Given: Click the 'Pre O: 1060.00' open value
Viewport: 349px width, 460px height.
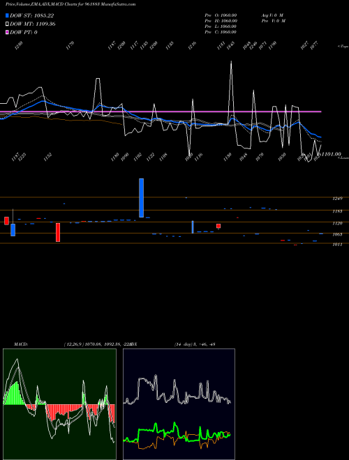Looking at the screenshot, I should point(221,15).
